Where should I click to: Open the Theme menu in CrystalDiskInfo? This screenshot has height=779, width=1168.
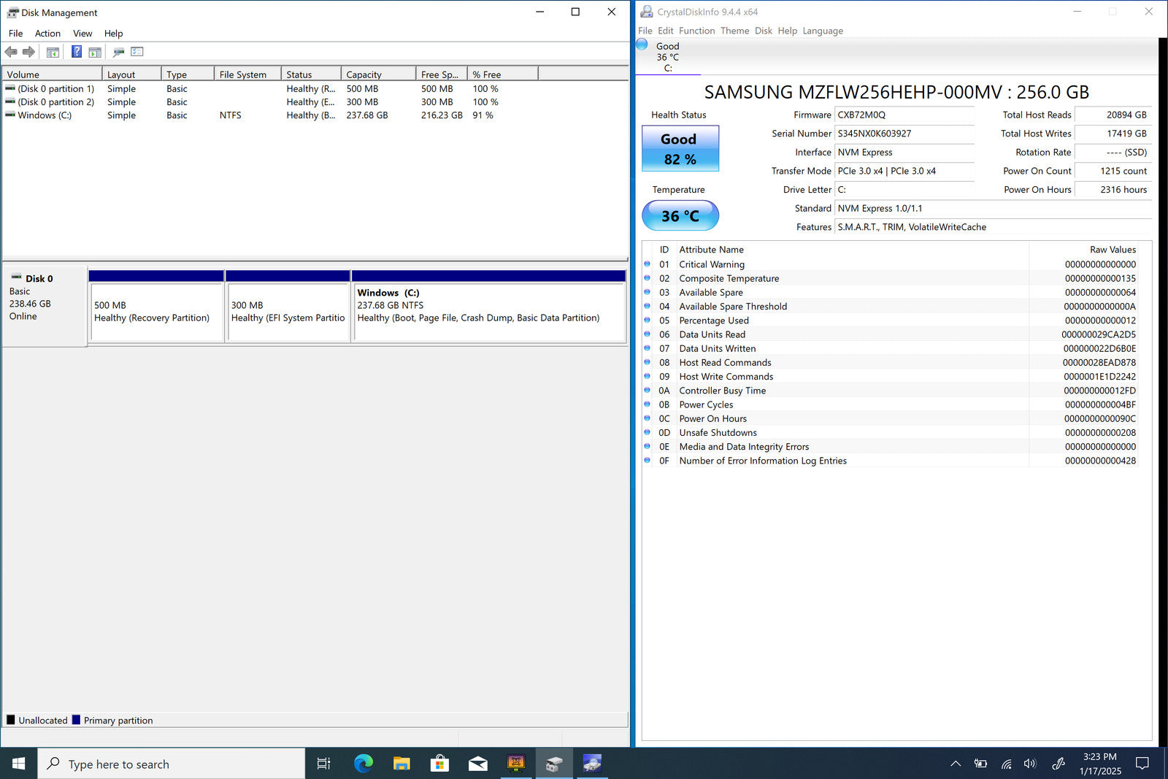pos(734,31)
